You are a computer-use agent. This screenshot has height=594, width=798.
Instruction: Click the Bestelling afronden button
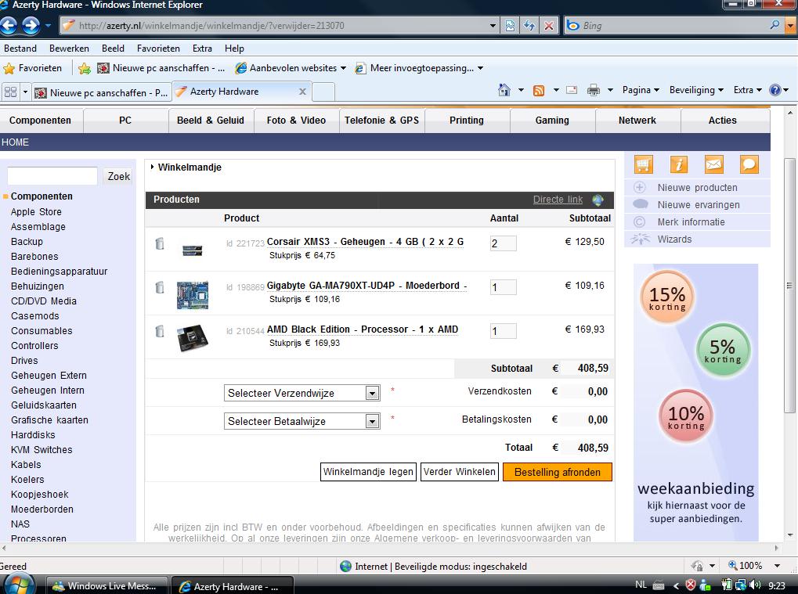(558, 472)
